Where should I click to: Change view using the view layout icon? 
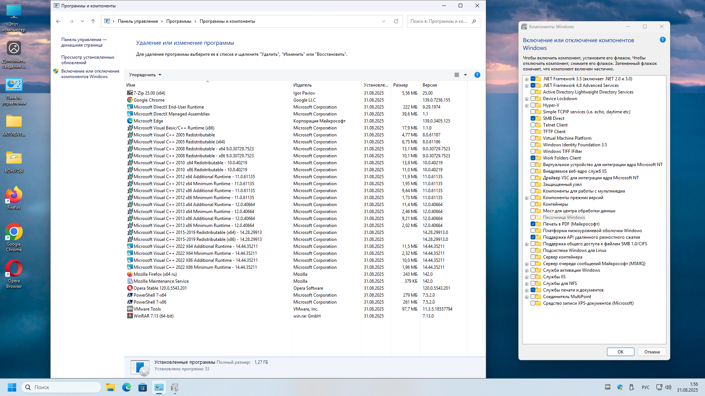point(457,75)
